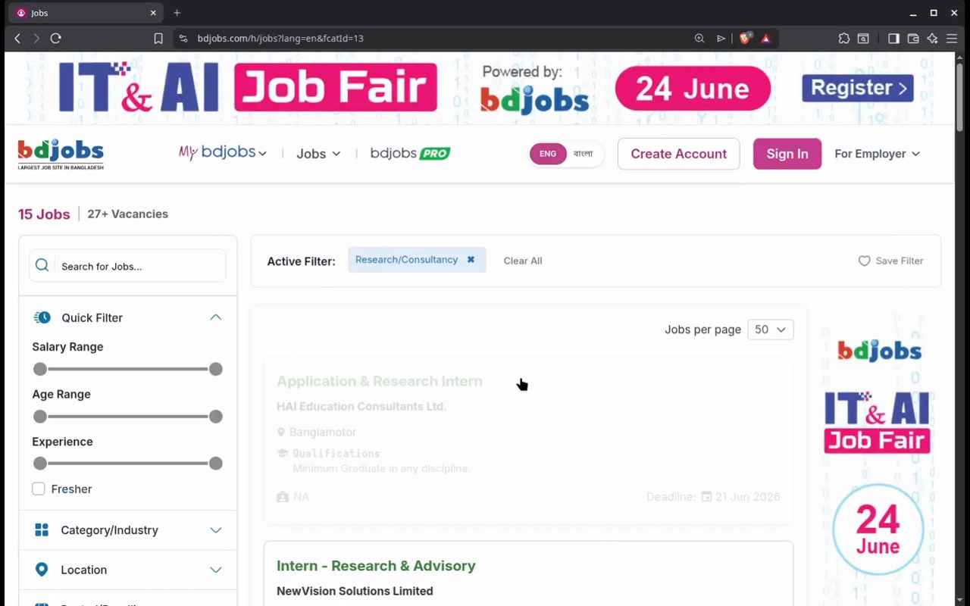Screen dimensions: 970x606
Task: Click NewVision Solutions Limited company name
Action: tap(355, 591)
